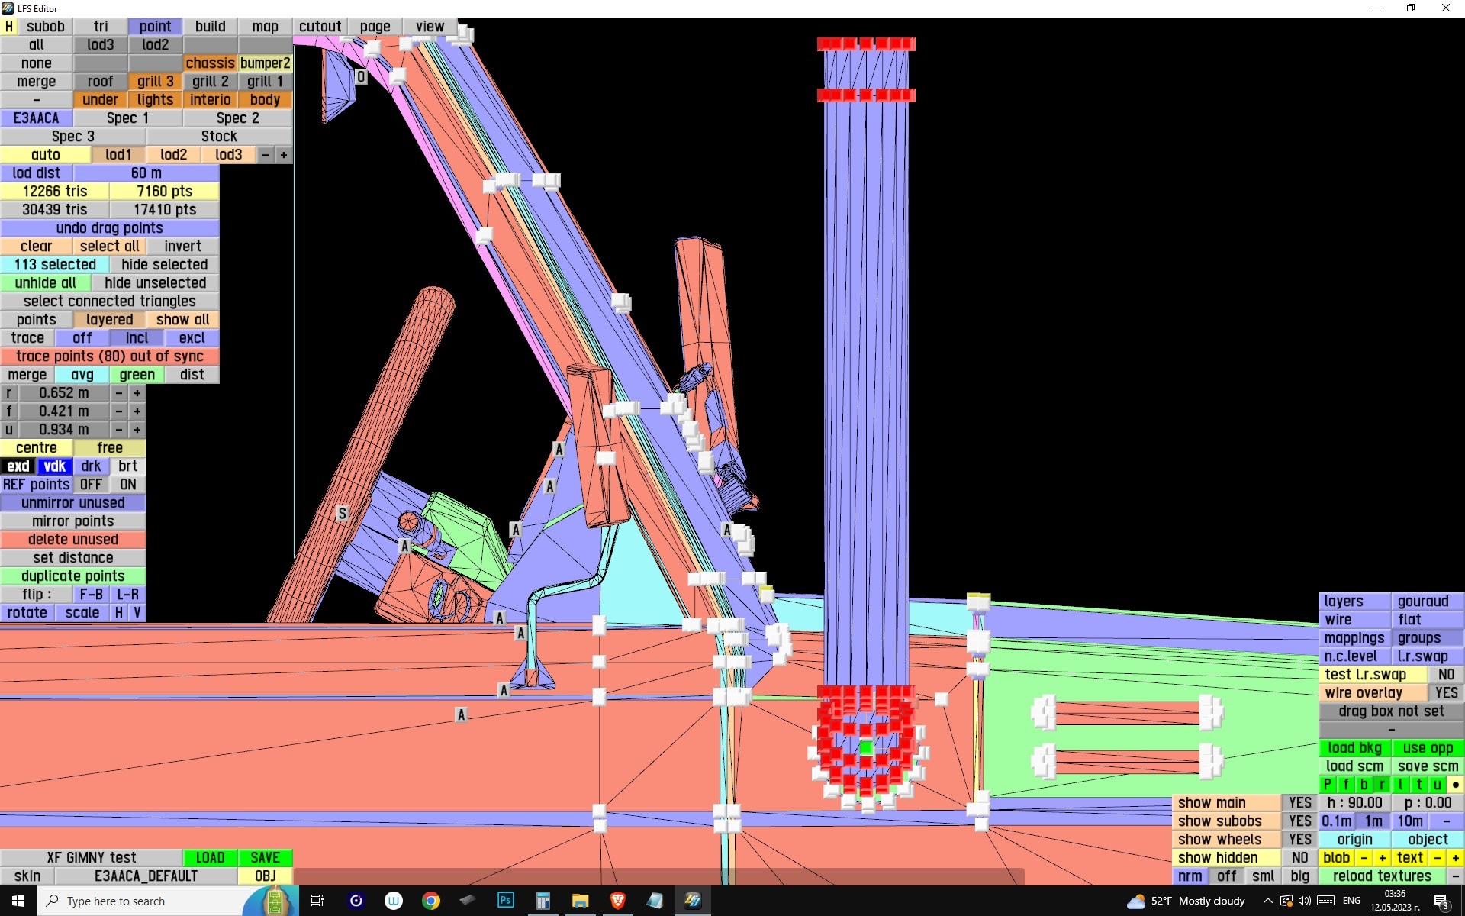Toggle show wheels YES button
This screenshot has width=1465, height=916.
[x=1299, y=839]
